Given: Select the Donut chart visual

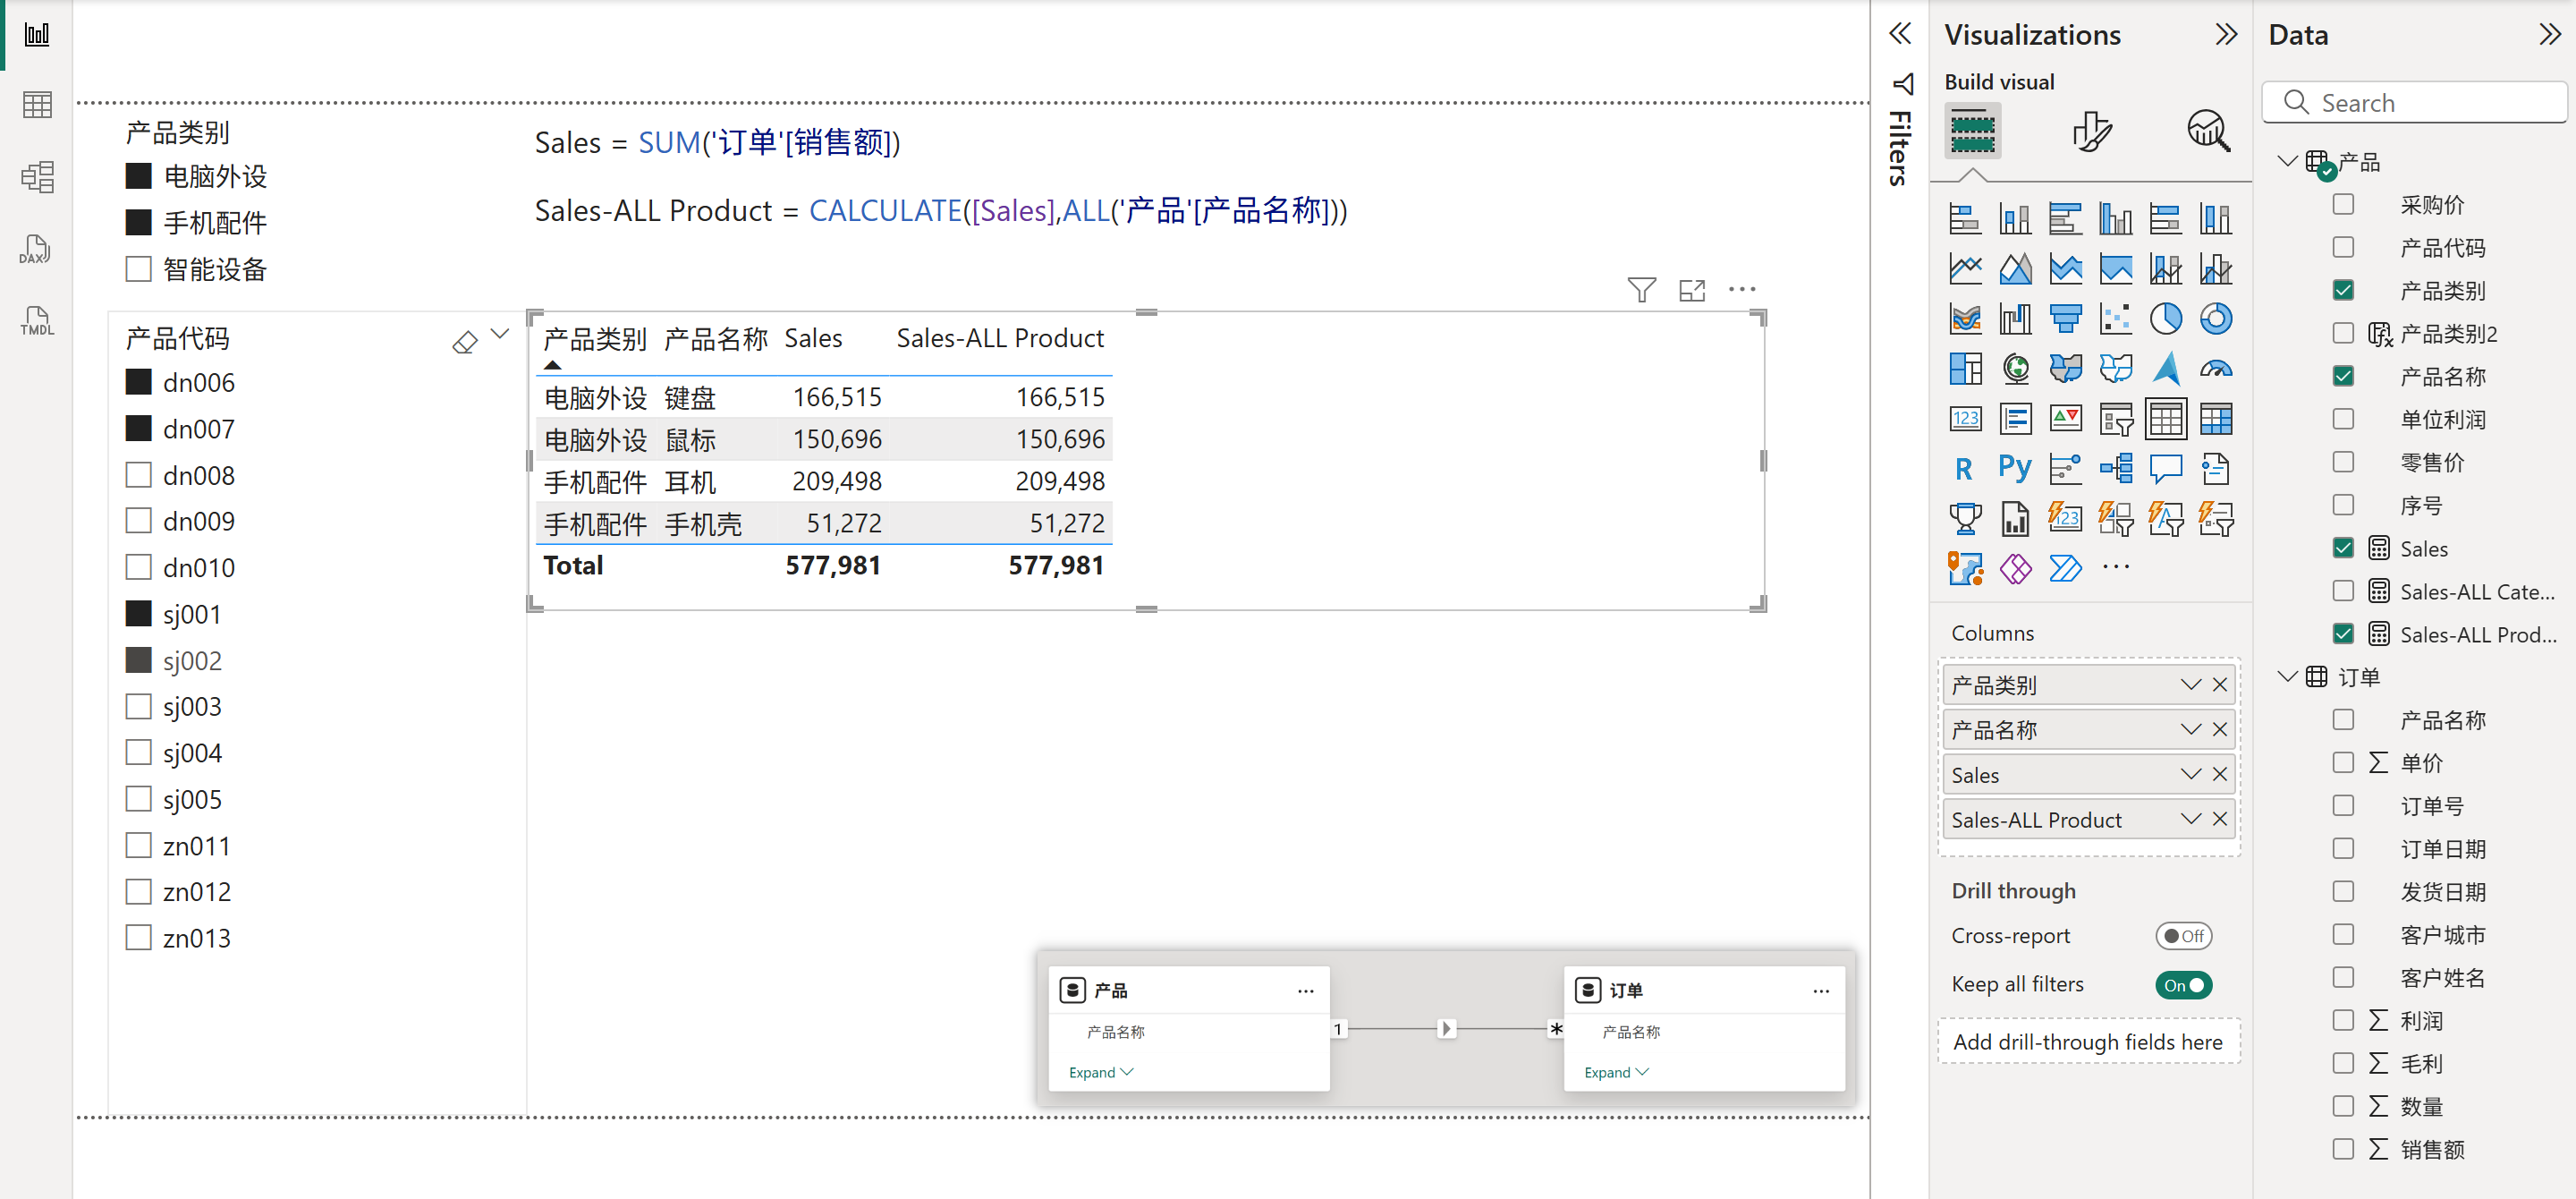Looking at the screenshot, I should [2216, 319].
